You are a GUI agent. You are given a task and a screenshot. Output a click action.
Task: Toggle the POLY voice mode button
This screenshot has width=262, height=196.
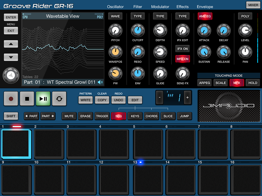[x=245, y=16]
